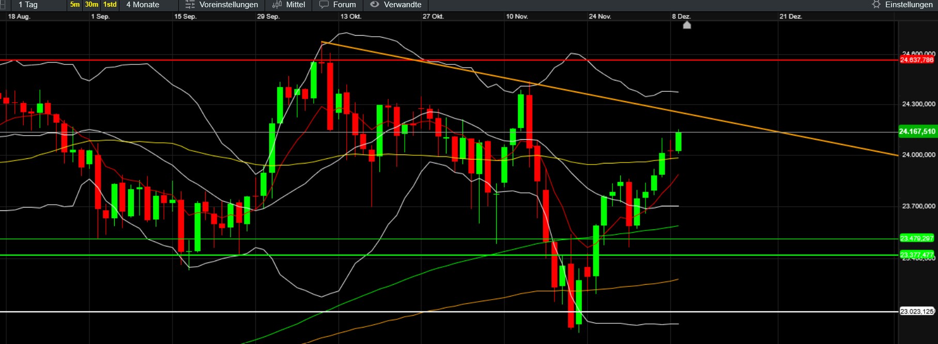
Task: Switch to the 30m timeframe
Action: pos(91,5)
